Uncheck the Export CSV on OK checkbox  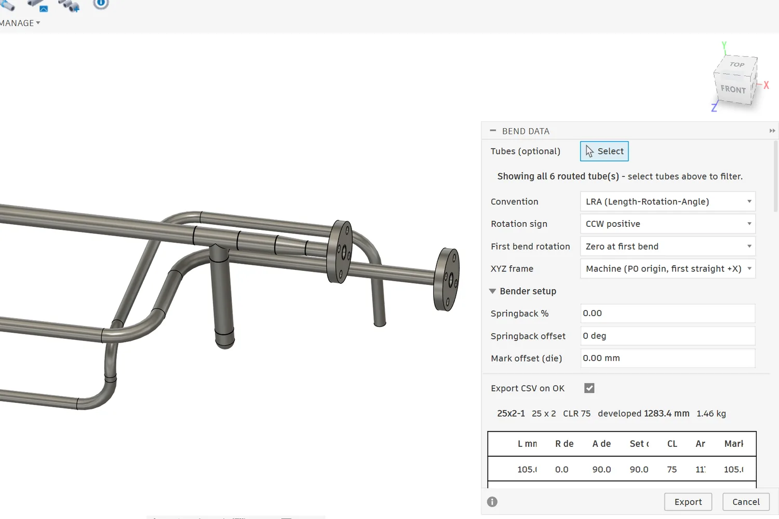point(589,388)
